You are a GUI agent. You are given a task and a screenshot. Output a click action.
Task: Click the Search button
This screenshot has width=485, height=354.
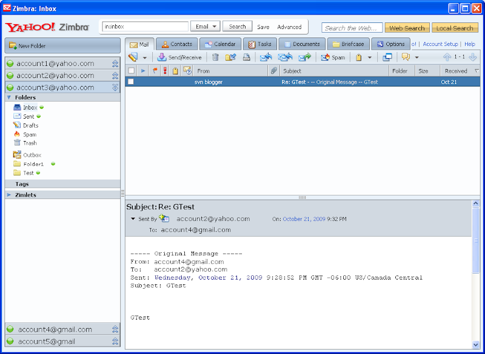pos(237,27)
